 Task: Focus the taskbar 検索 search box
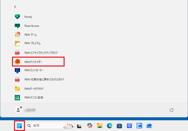pos(50,126)
